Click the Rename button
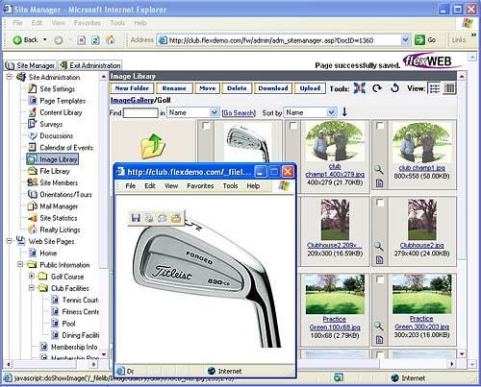481x387 pixels. click(x=174, y=88)
